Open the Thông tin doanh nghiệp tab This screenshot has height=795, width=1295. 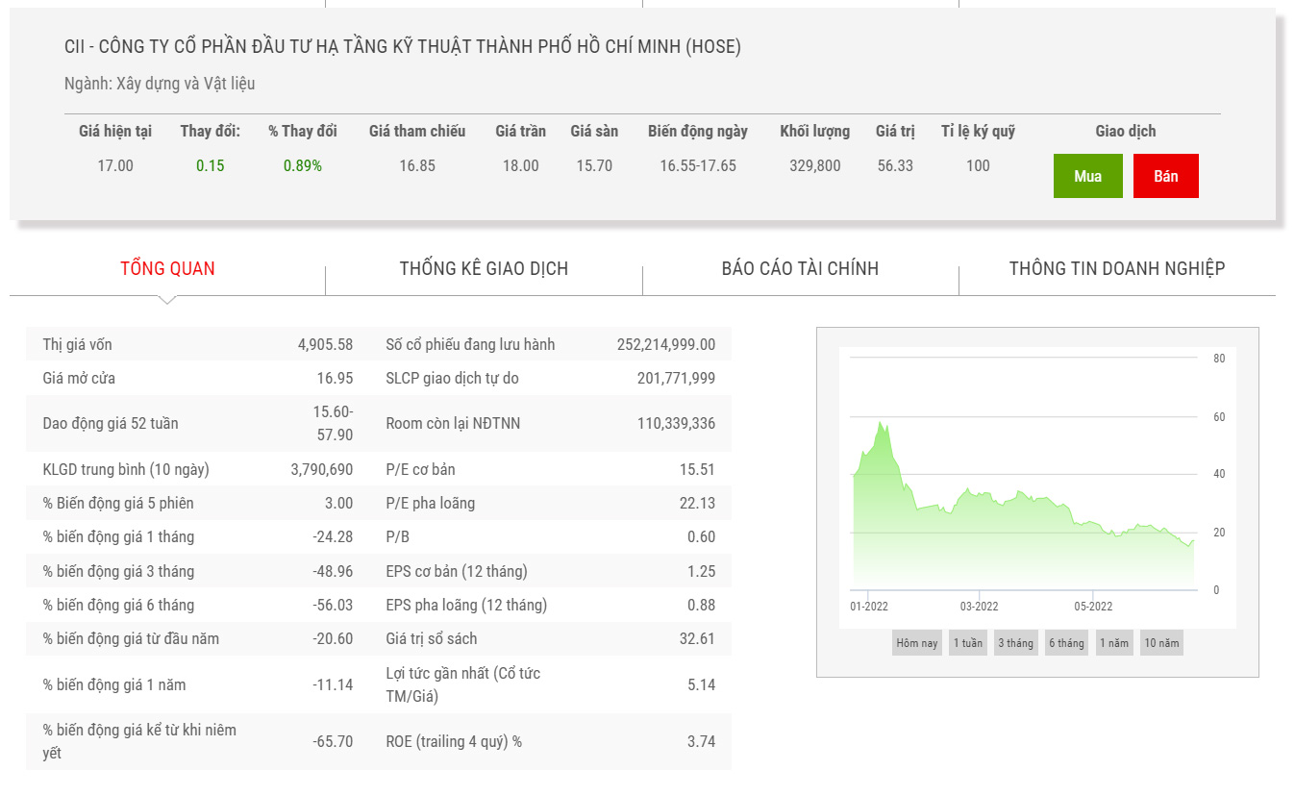pyautogui.click(x=1116, y=268)
